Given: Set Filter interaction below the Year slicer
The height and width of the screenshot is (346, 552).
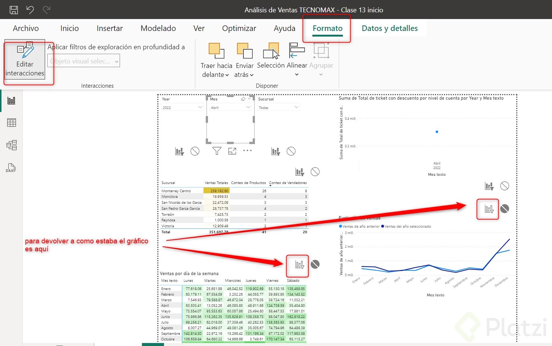Looking at the screenshot, I should [180, 151].
